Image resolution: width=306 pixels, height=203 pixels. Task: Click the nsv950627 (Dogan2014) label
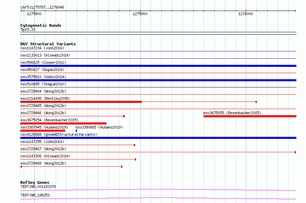(42, 70)
